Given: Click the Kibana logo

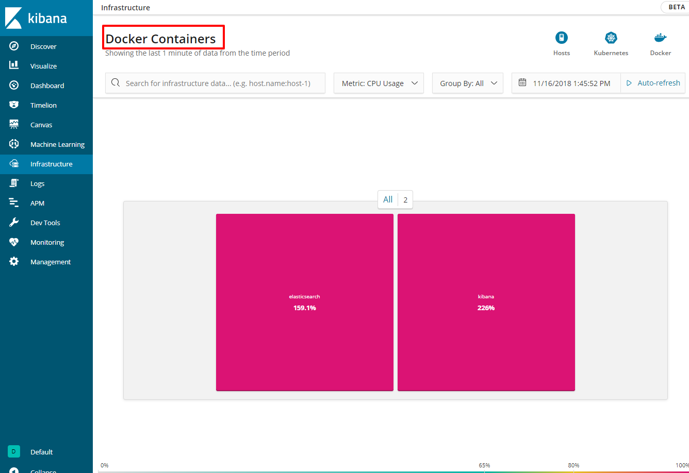Looking at the screenshot, I should (x=36, y=18).
